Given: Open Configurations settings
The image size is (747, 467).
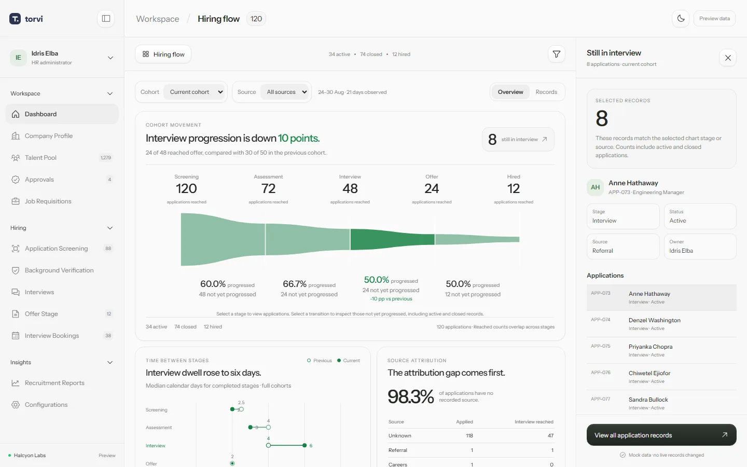Looking at the screenshot, I should [x=62, y=405].
